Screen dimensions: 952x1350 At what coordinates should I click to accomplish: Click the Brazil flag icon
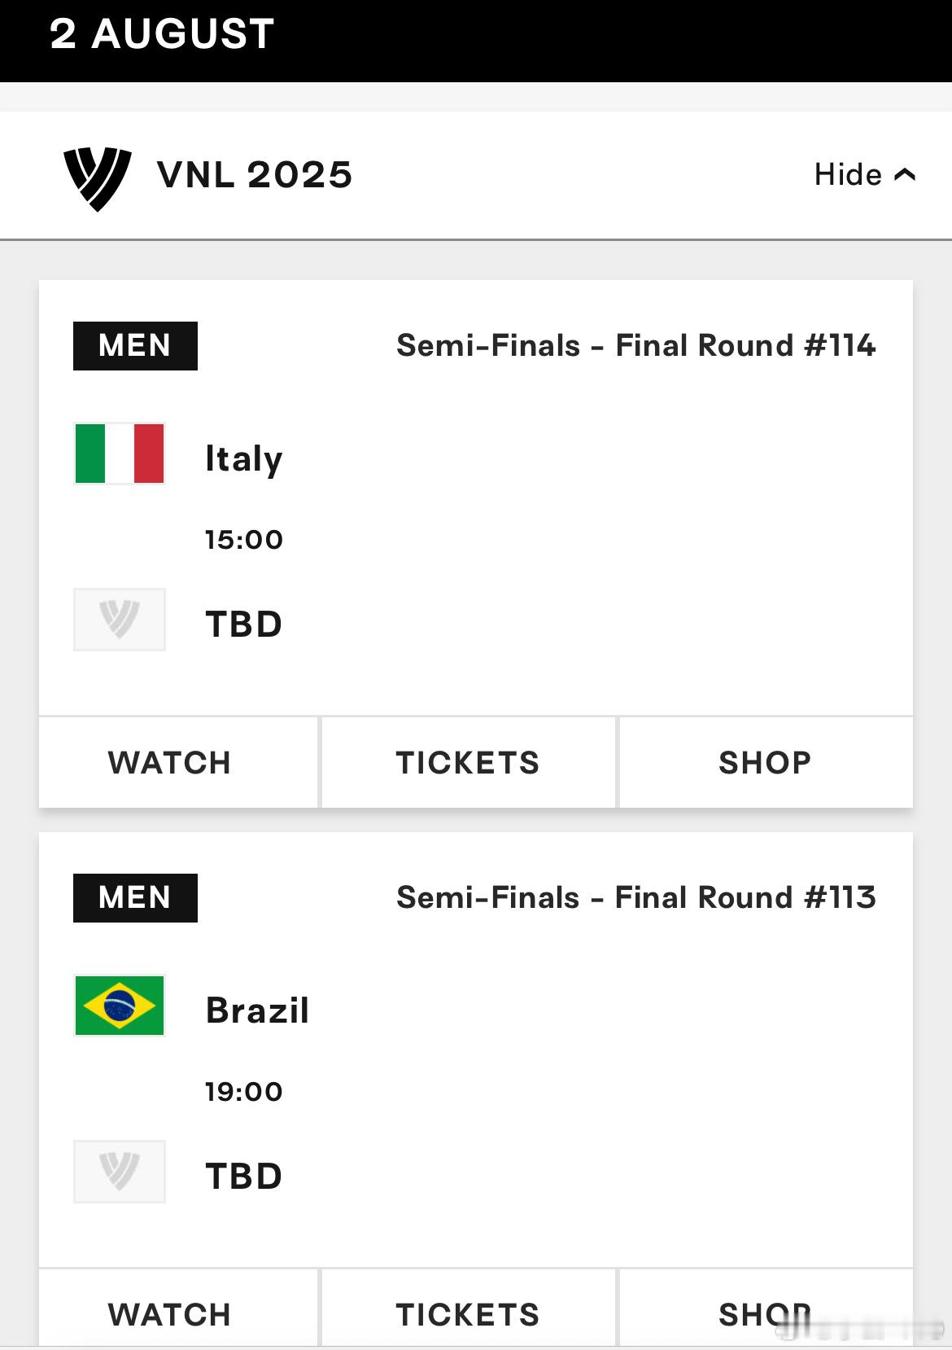coord(120,1006)
